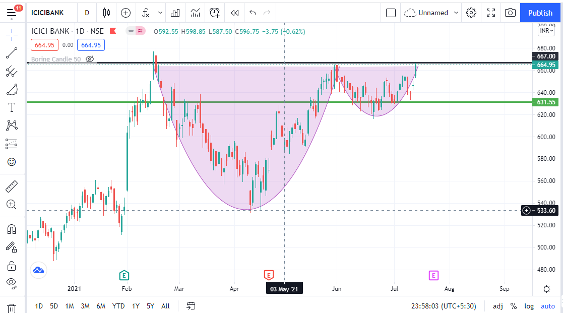
Task: Click the Publish button
Action: pyautogui.click(x=540, y=13)
